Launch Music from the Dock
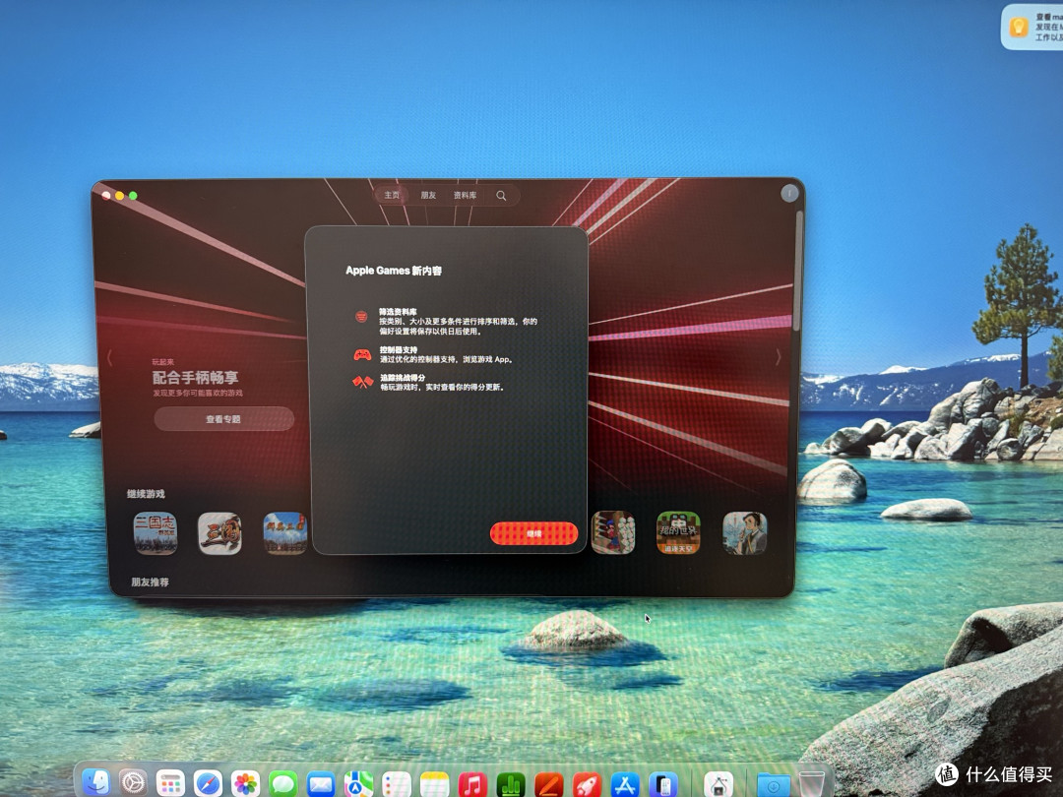This screenshot has height=797, width=1063. 472,785
